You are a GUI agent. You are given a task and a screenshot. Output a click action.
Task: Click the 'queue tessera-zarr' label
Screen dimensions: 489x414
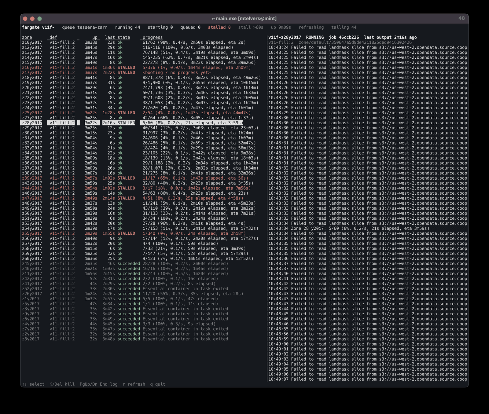pos(85,27)
